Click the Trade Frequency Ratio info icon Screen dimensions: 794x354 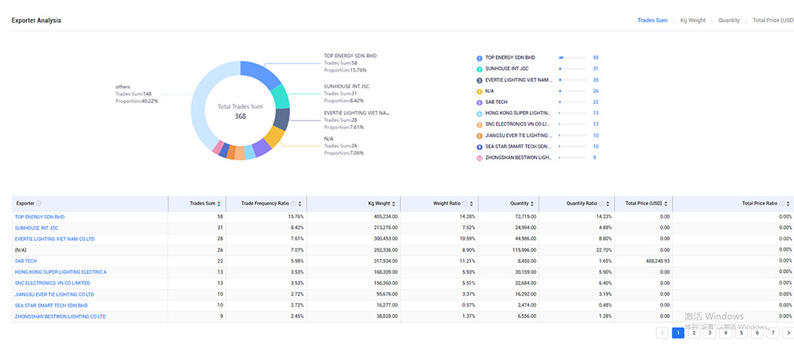[292, 203]
